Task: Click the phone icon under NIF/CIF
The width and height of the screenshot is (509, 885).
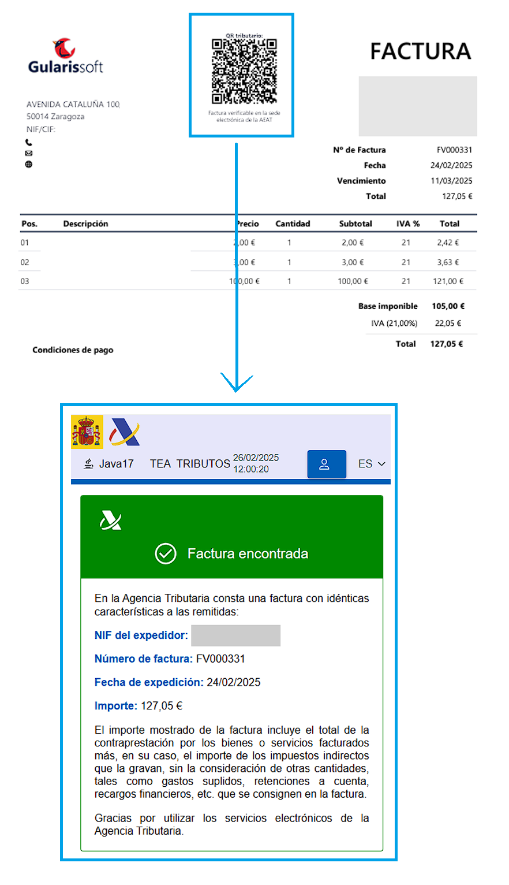Action: click(29, 142)
